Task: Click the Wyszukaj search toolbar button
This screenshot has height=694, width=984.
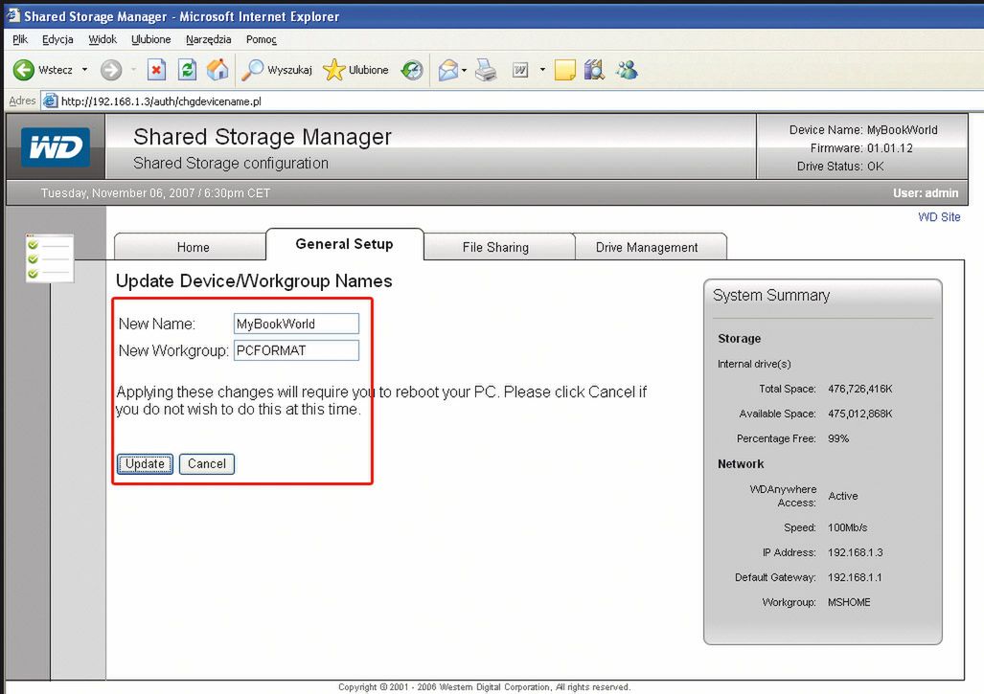Action: click(x=277, y=70)
